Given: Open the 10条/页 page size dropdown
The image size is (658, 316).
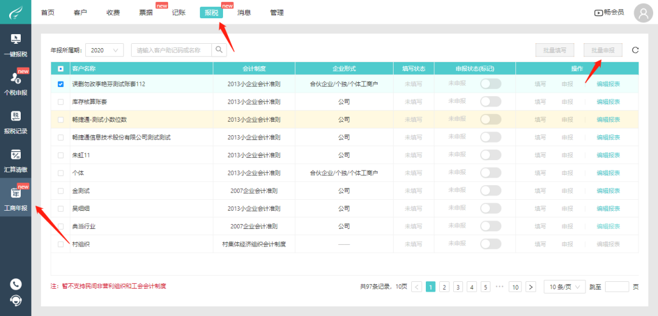Looking at the screenshot, I should [x=564, y=287].
